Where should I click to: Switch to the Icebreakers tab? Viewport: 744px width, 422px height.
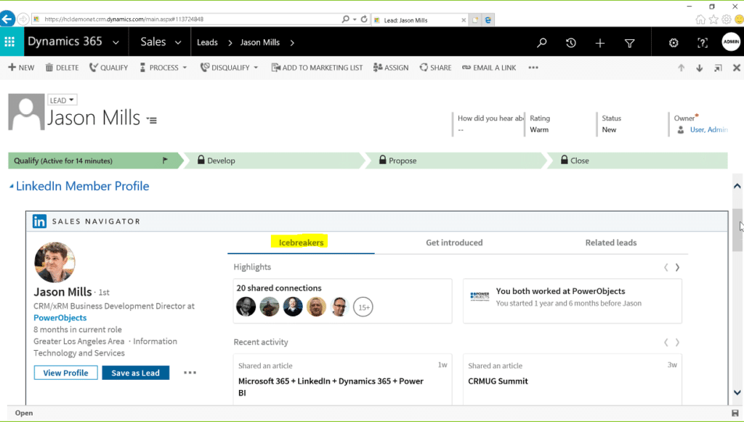pyautogui.click(x=301, y=243)
